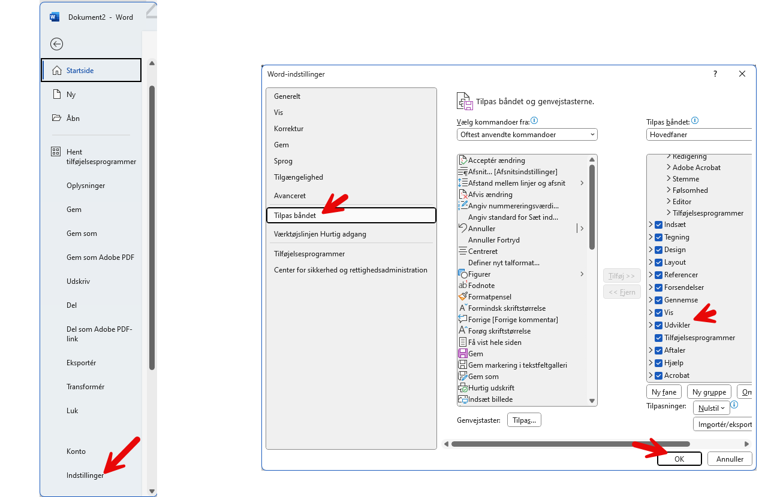This screenshot has height=497, width=771.
Task: Uncheck the Design tab checkbox
Action: coord(658,250)
